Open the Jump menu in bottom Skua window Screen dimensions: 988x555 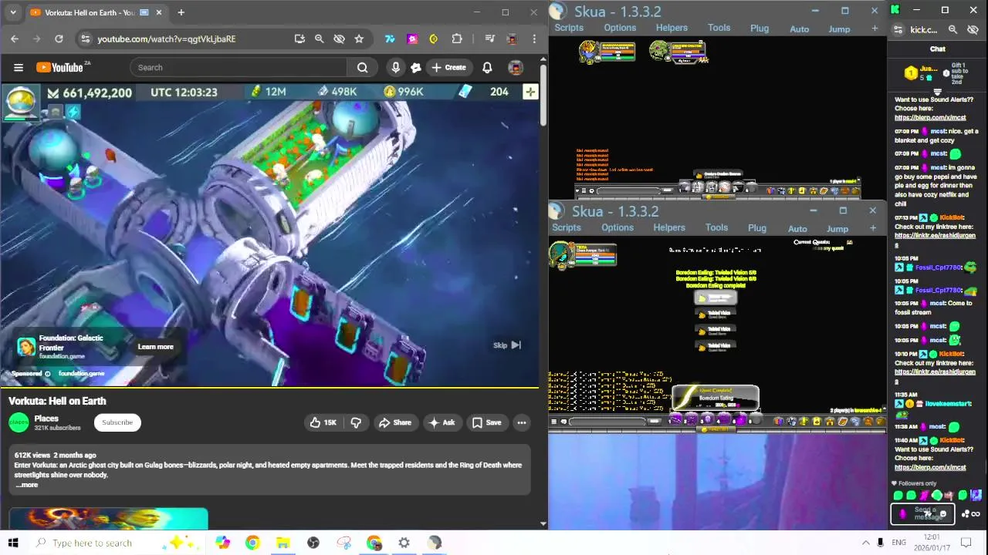coord(837,229)
